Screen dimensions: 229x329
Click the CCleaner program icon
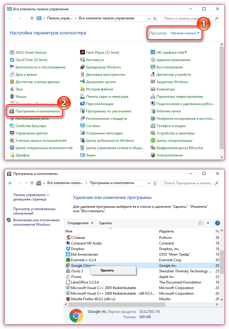(x=68, y=237)
